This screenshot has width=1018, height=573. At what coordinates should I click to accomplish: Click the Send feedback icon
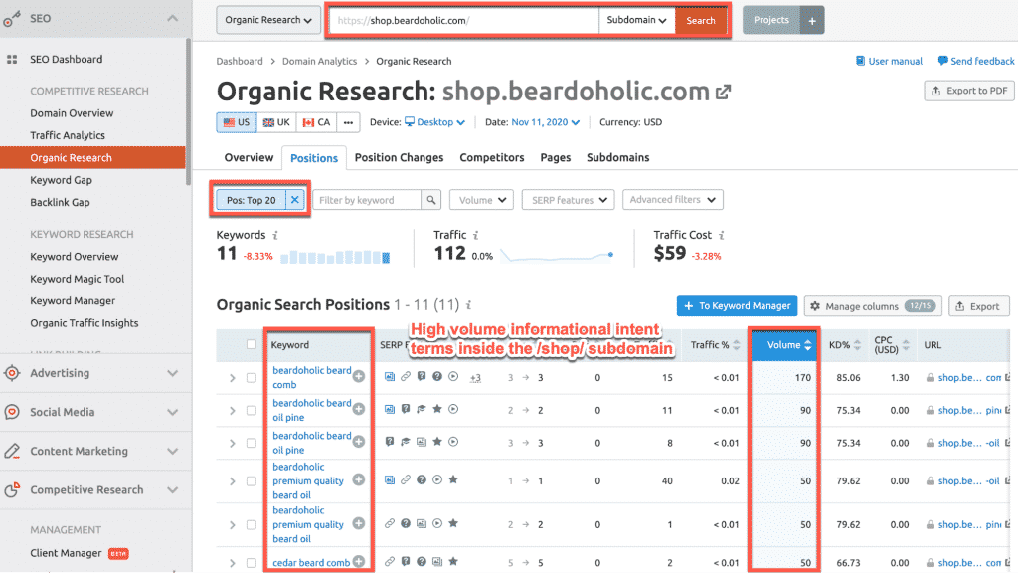(x=943, y=61)
